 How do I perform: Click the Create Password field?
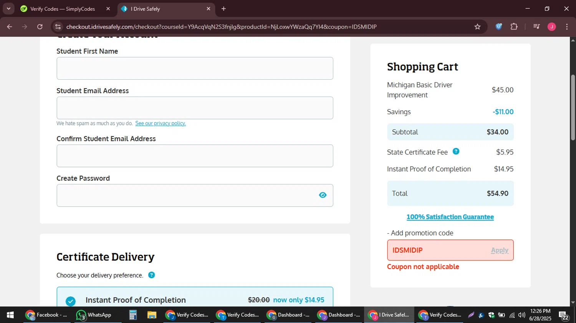pos(195,195)
